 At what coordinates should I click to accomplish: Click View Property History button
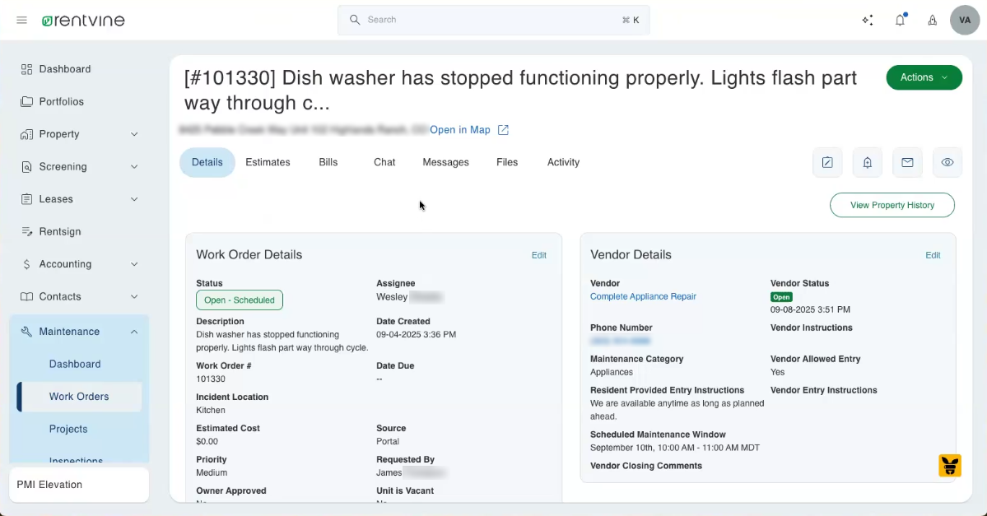(x=892, y=205)
